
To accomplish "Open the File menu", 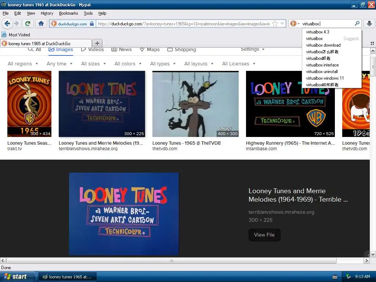I will click(x=6, y=13).
